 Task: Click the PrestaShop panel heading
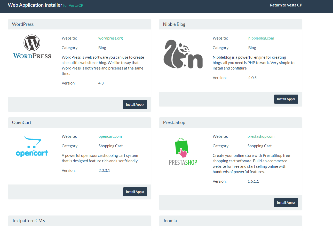174,122
